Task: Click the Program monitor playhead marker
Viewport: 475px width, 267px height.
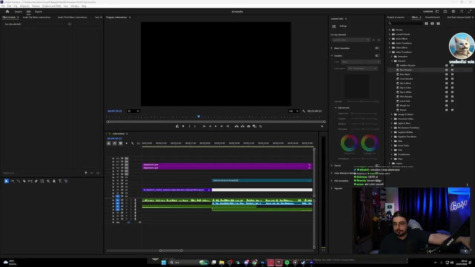Action: (199, 116)
